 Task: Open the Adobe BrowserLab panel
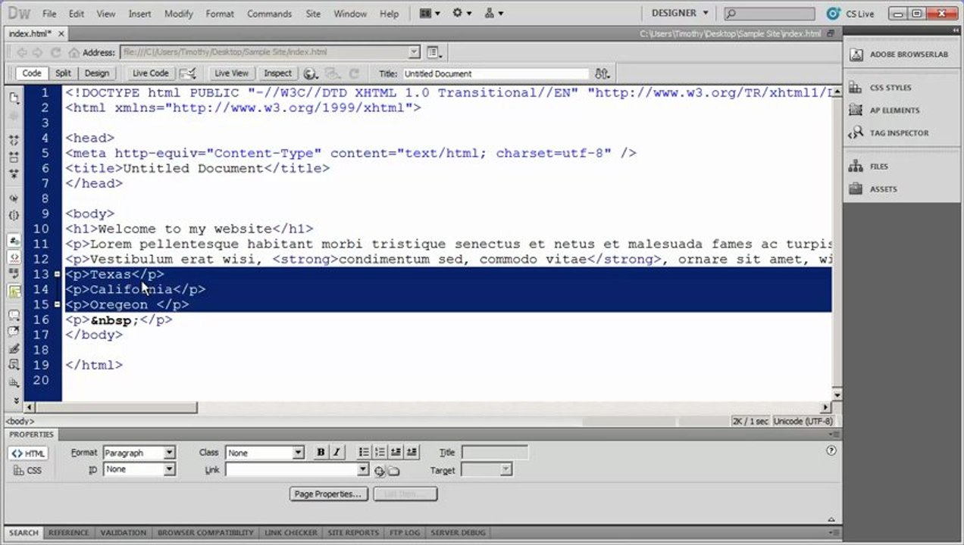coord(900,54)
